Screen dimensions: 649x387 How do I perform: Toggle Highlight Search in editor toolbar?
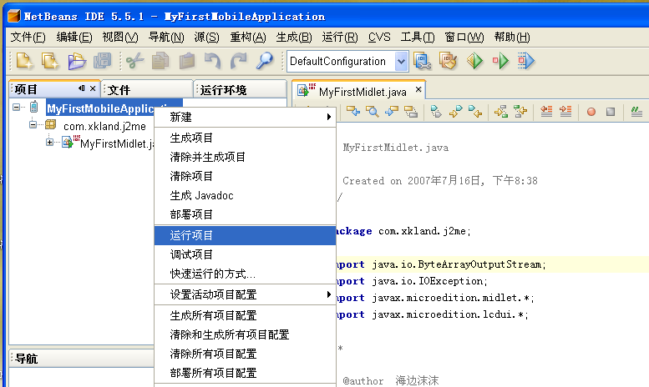(x=411, y=111)
